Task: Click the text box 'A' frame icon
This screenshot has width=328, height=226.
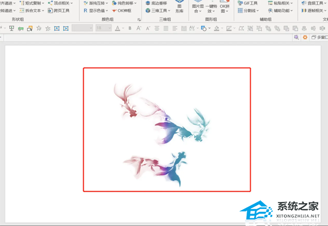Action: coord(57,28)
